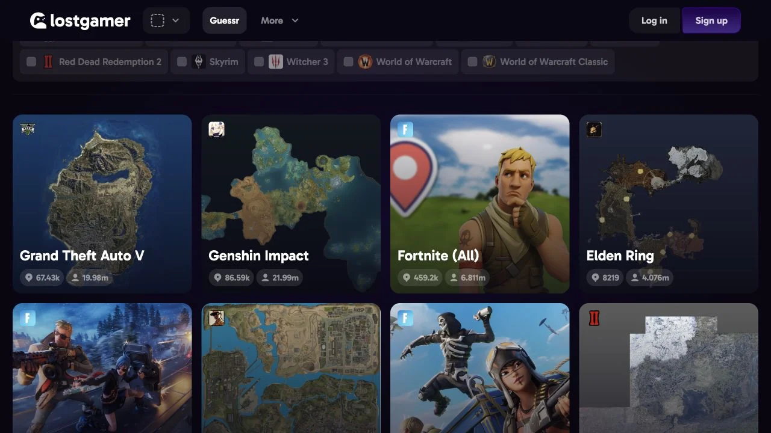Click the Log in button
The image size is (771, 433).
click(654, 20)
